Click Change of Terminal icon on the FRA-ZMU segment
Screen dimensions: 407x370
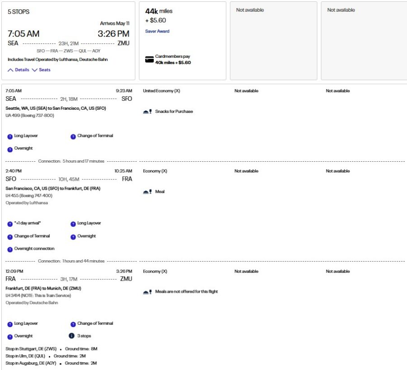73,323
